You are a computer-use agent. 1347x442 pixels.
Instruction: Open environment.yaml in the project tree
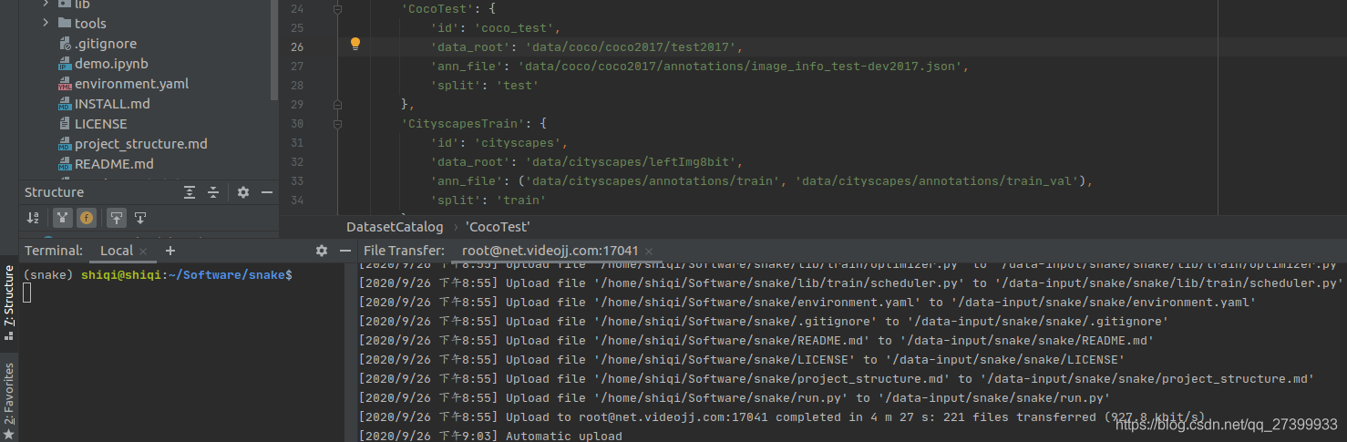[131, 84]
